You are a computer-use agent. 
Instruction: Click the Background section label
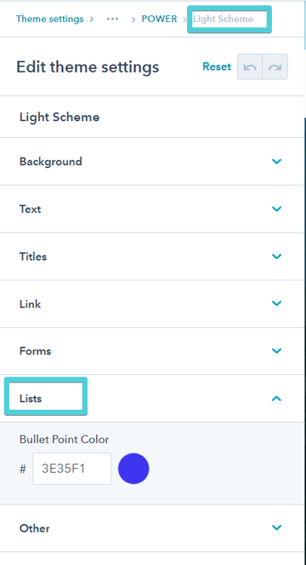[x=51, y=161]
